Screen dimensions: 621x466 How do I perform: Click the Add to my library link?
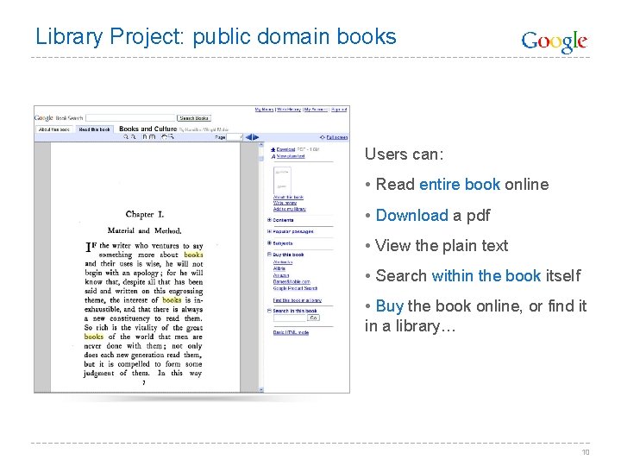(290, 209)
